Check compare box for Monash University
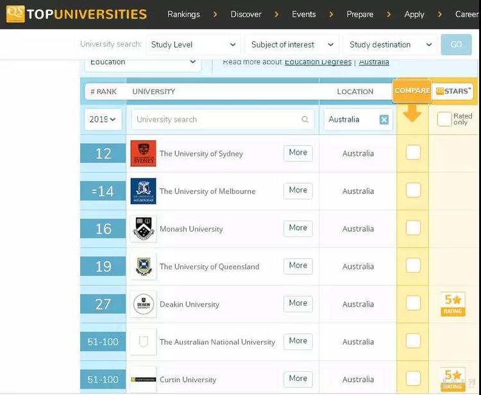This screenshot has width=481, height=395. pos(413,228)
